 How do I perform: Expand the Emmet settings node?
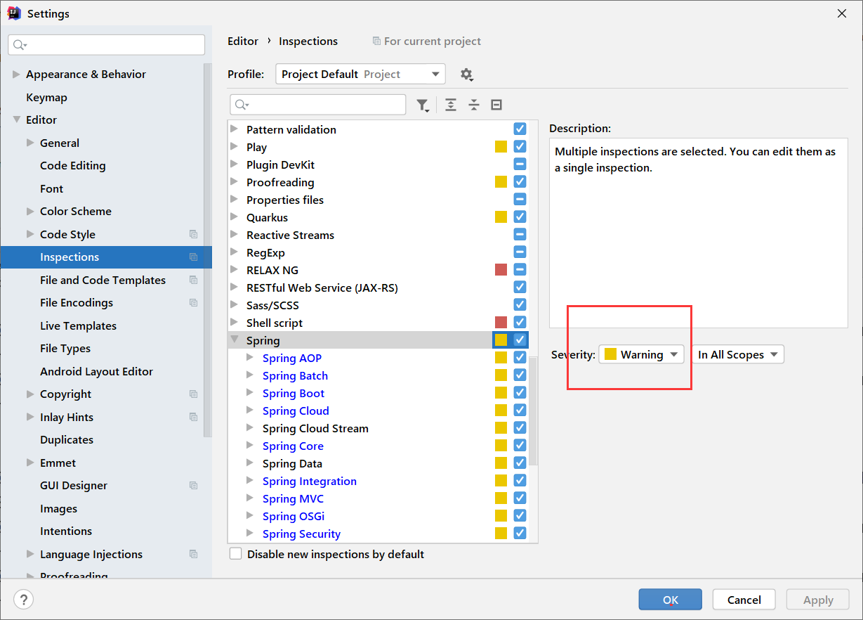30,463
